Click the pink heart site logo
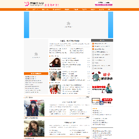This screenshot has height=139, width=139. point(27,4)
